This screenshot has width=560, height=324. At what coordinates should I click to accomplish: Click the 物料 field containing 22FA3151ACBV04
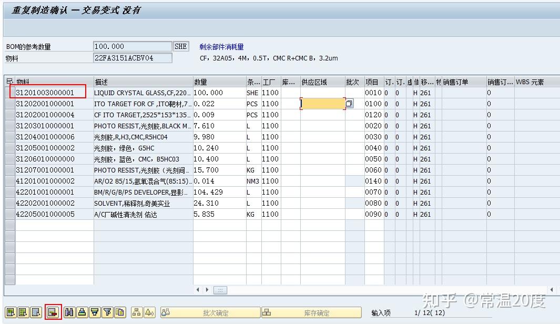[x=131, y=57]
